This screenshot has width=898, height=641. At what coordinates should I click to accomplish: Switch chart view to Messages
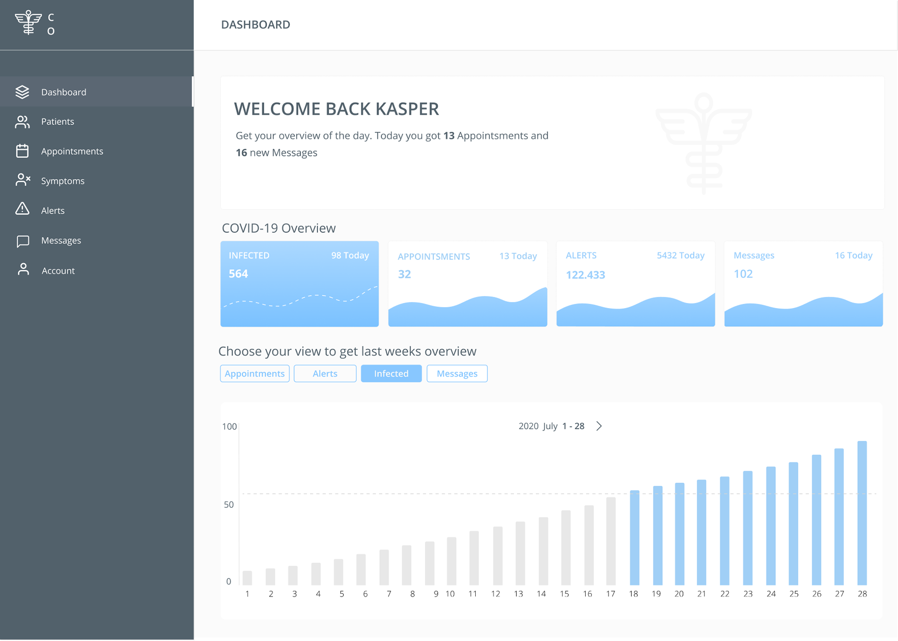pos(457,374)
